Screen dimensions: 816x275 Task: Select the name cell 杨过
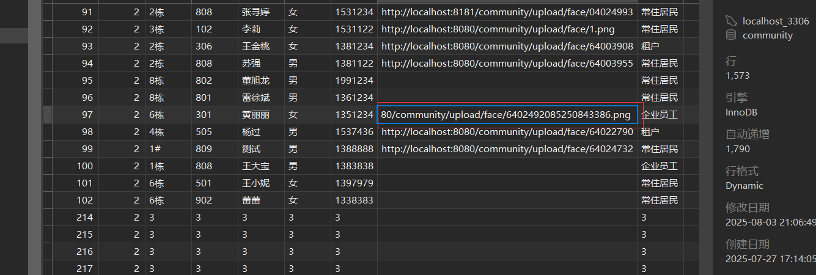261,132
